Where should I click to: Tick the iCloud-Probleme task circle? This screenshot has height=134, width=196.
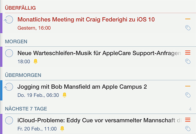[x=9, y=120]
